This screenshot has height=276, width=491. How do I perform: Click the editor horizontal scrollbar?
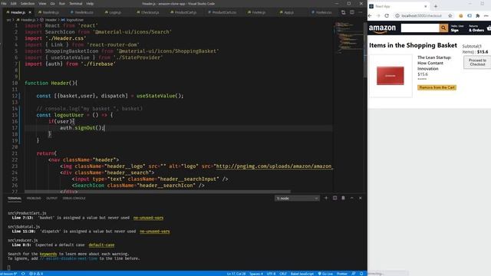click(x=157, y=192)
